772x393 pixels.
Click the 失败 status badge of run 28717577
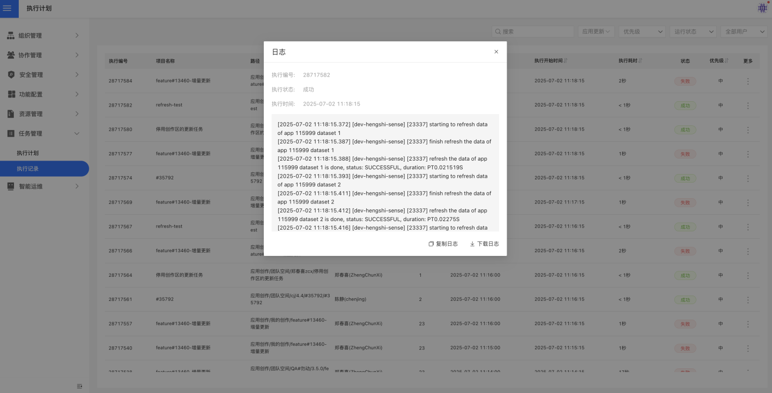pyautogui.click(x=685, y=154)
